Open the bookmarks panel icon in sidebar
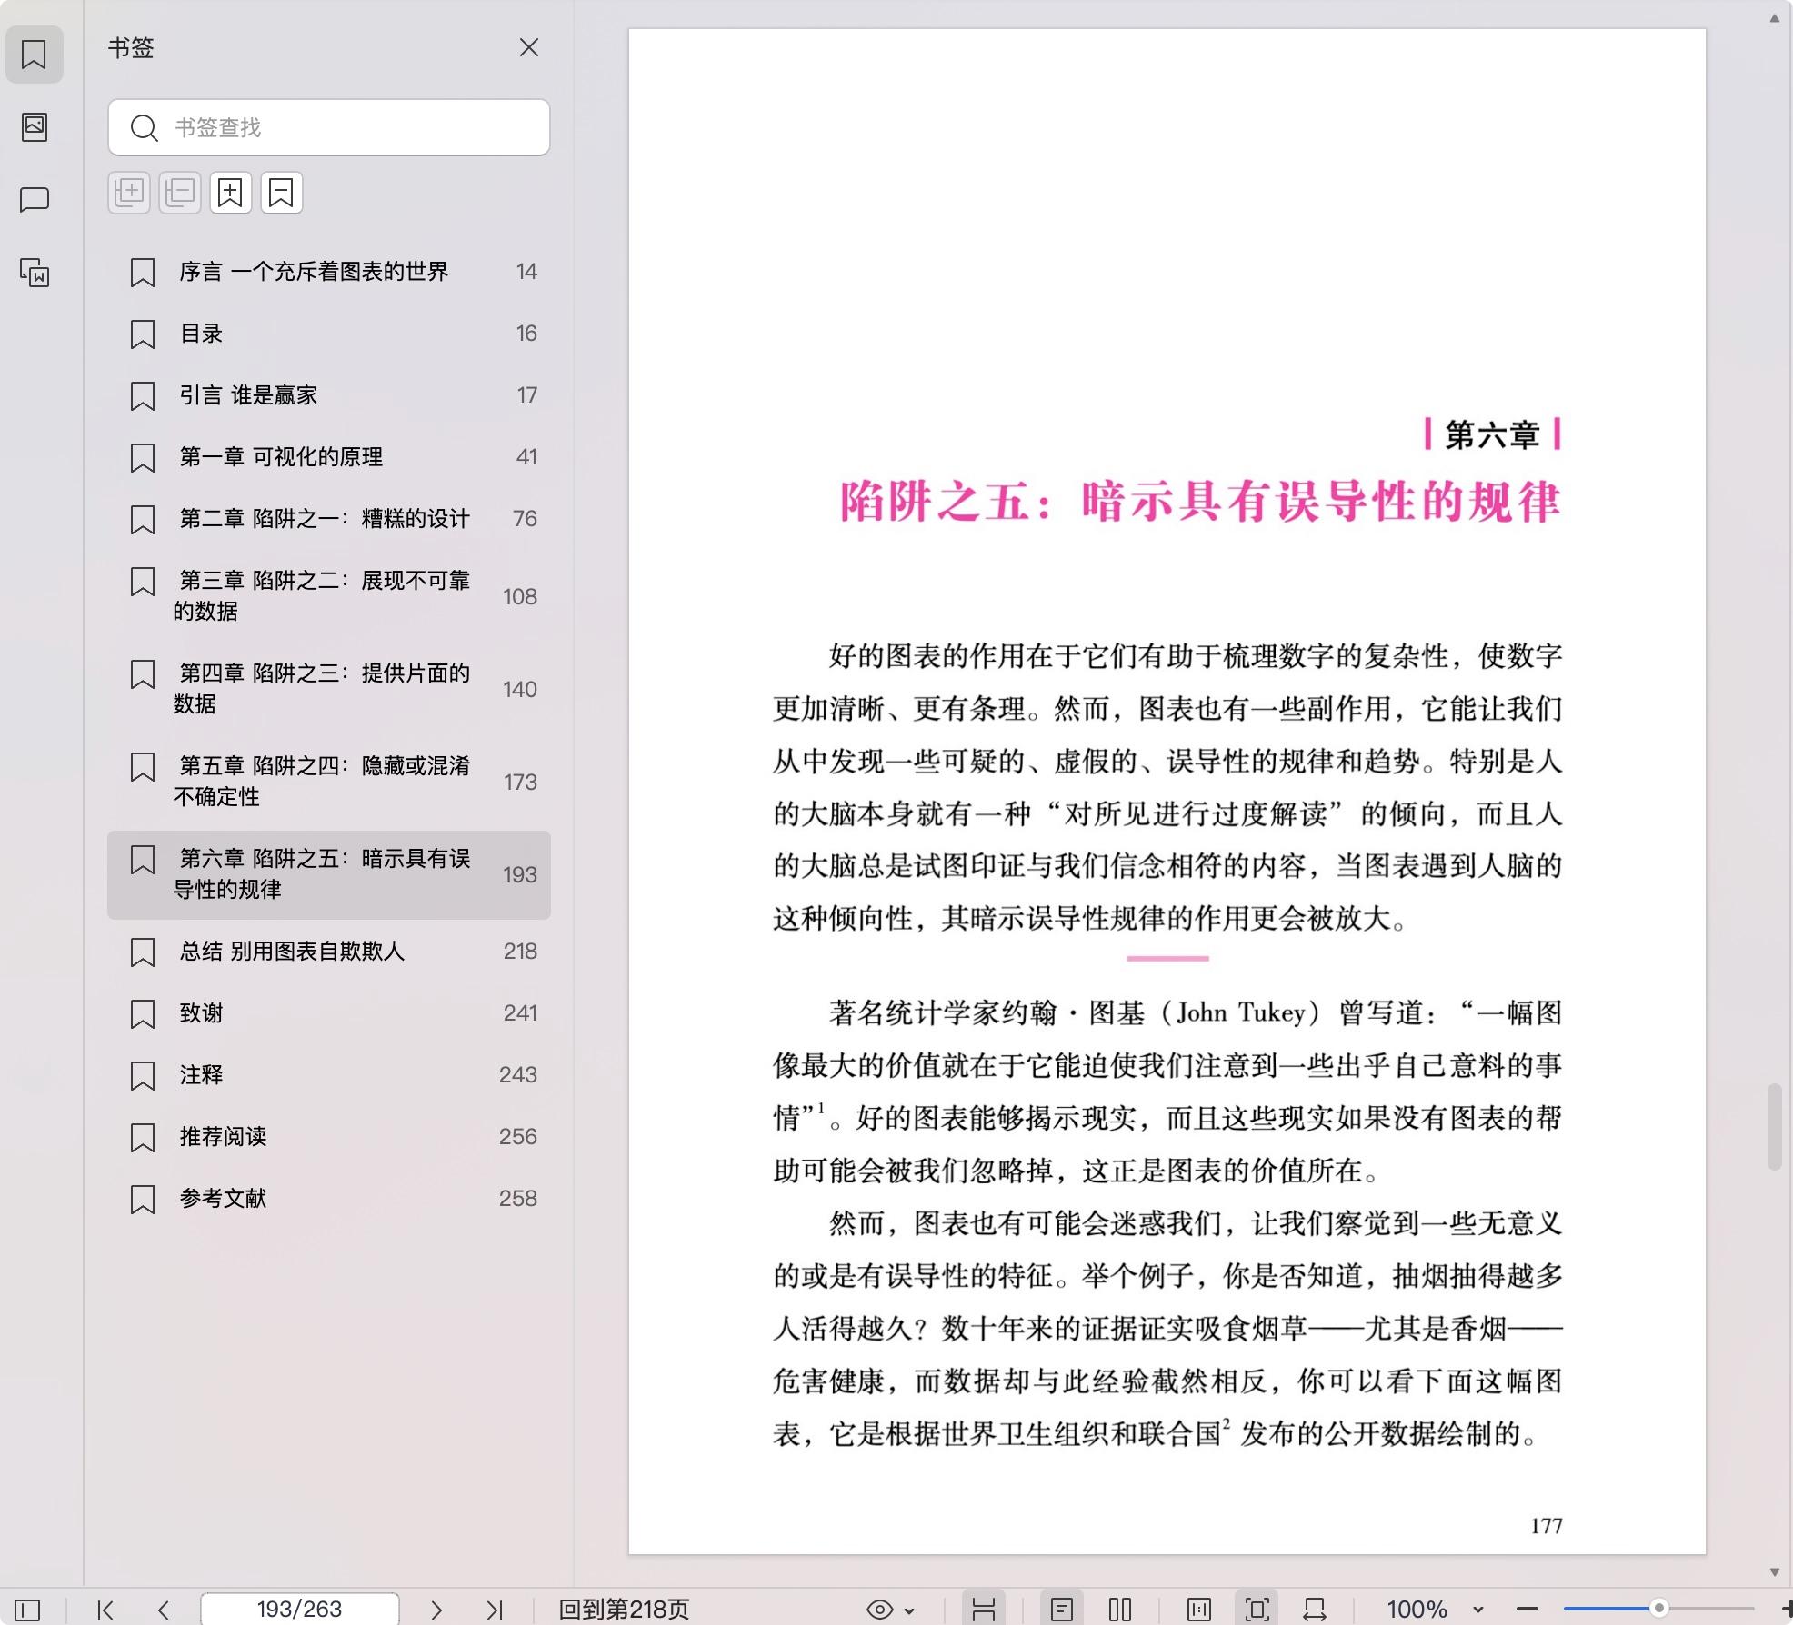 [x=35, y=55]
